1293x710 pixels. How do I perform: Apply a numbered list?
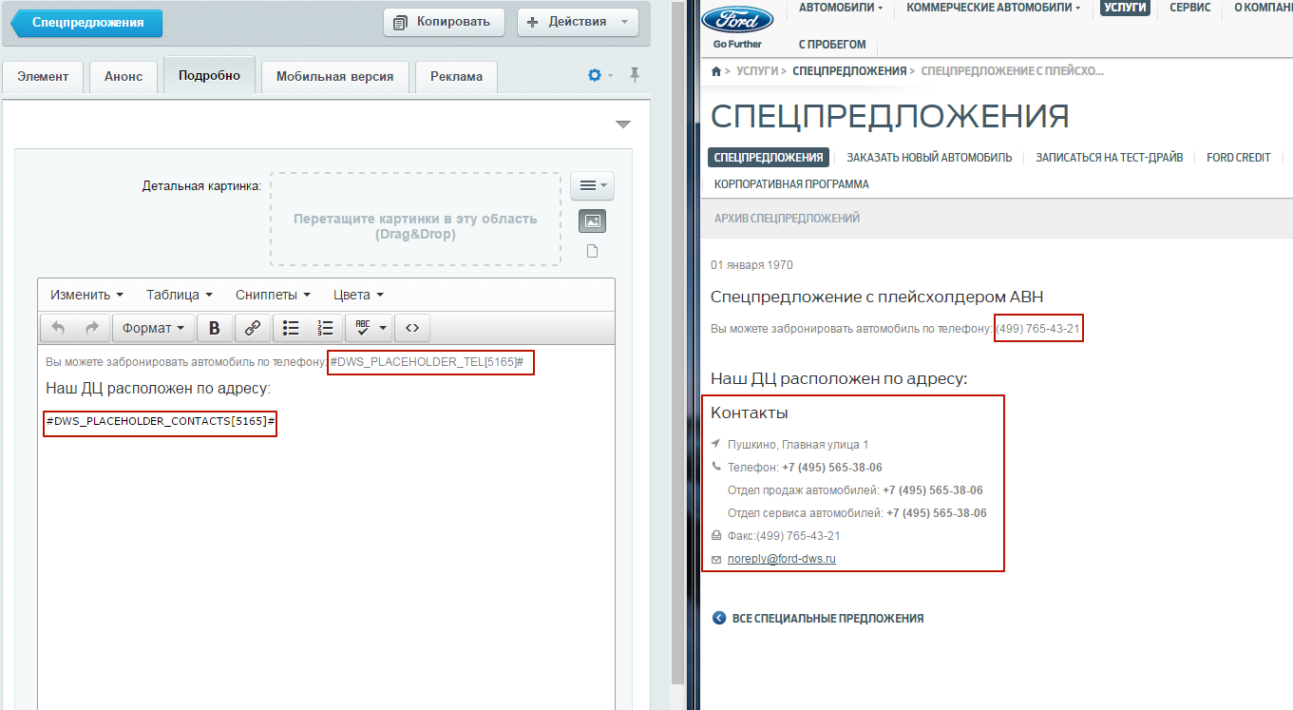point(326,328)
